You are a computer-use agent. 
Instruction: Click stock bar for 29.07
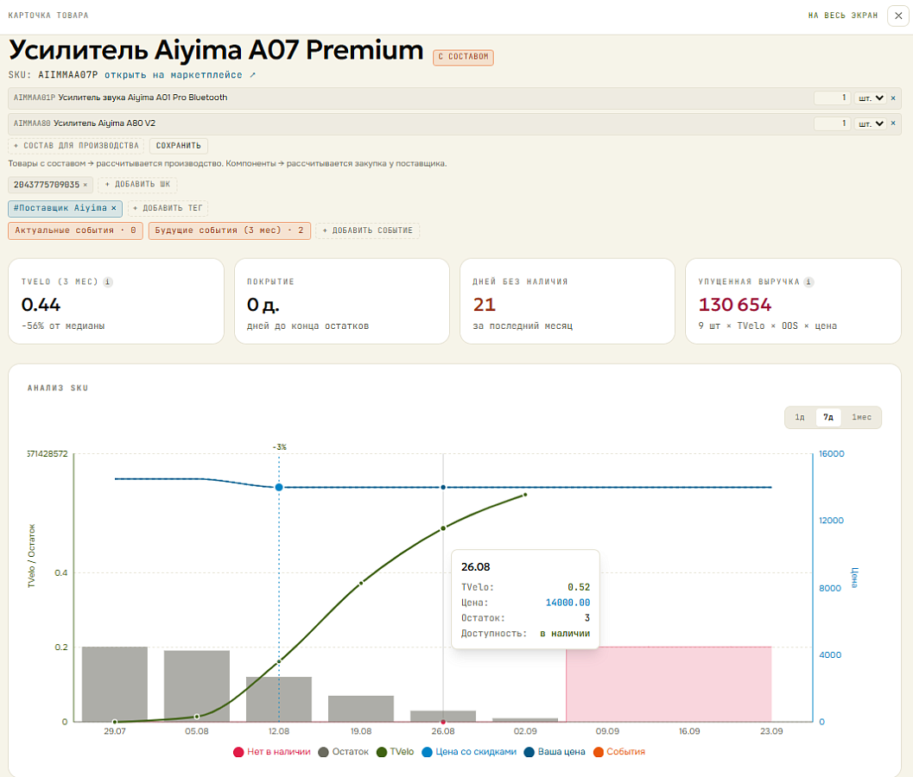tap(115, 684)
